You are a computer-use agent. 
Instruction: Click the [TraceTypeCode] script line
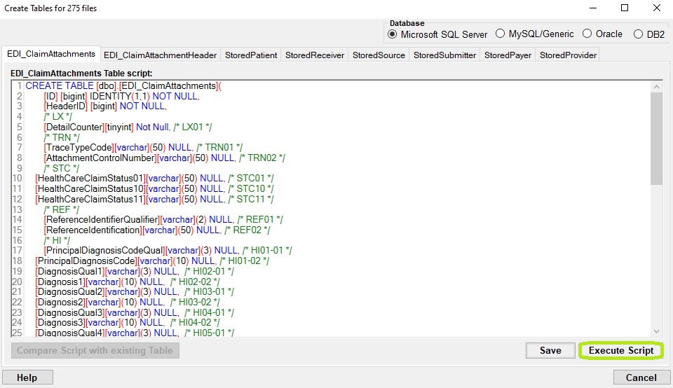point(143,148)
